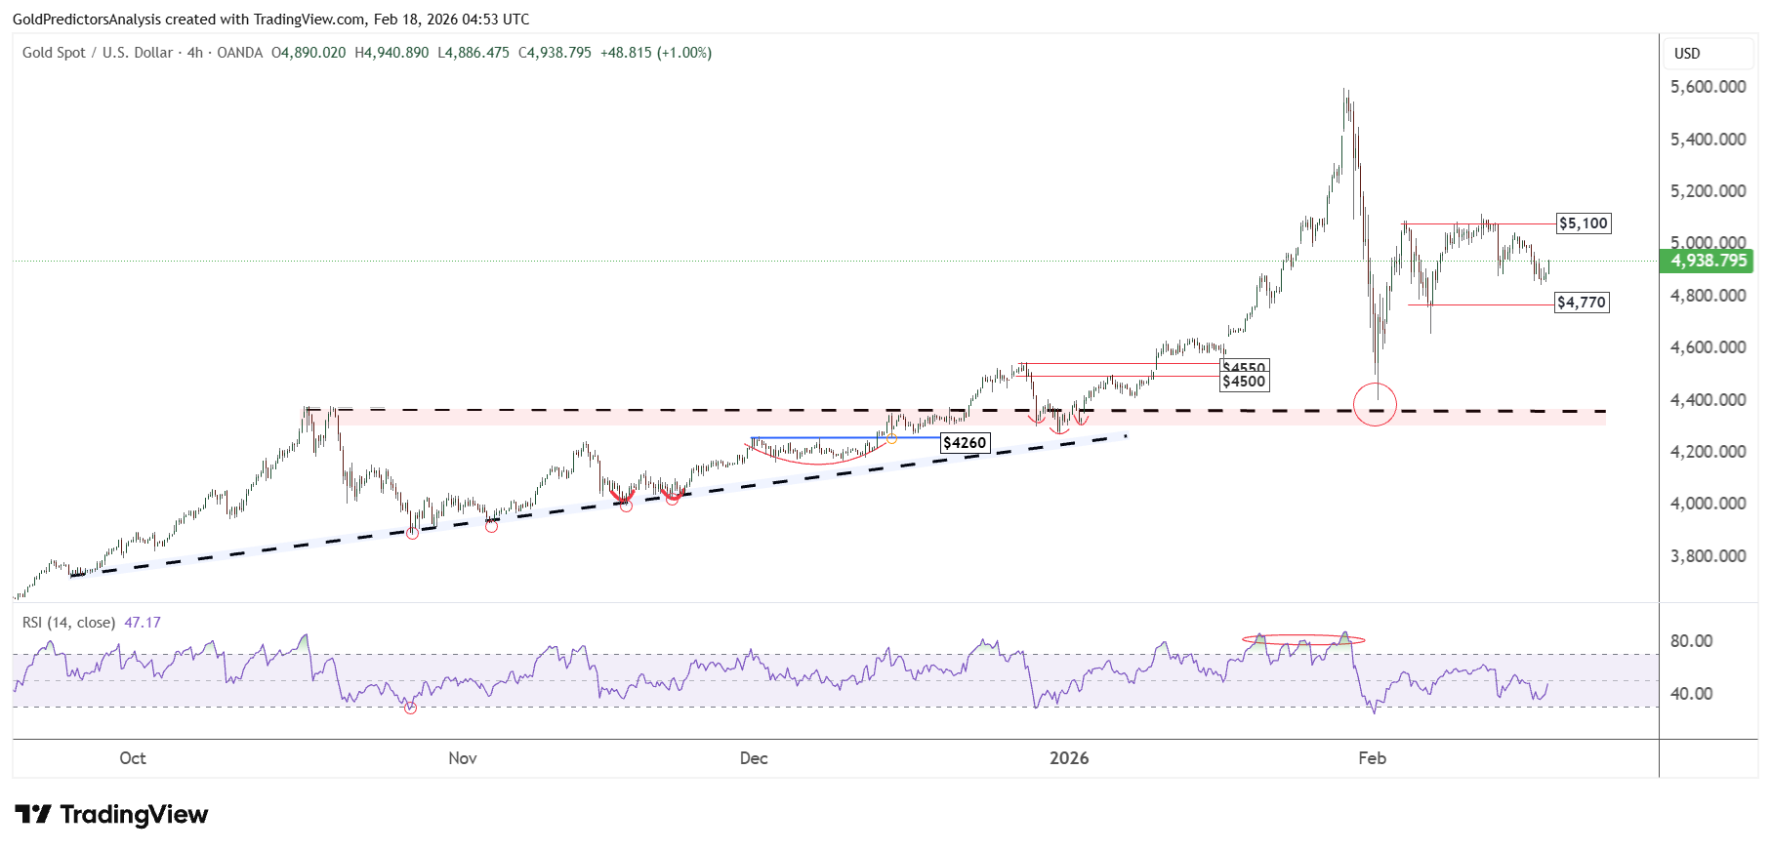Select the Gold Spot / U.S. Dollar symbol title
Image resolution: width=1771 pixels, height=851 pixels.
pos(98,53)
